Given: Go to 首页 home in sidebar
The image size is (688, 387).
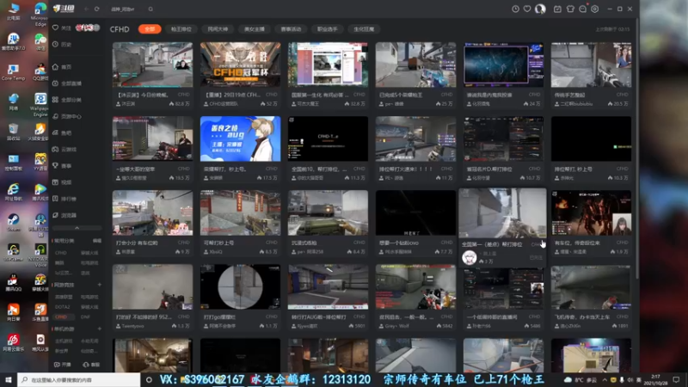Looking at the screenshot, I should [62, 67].
